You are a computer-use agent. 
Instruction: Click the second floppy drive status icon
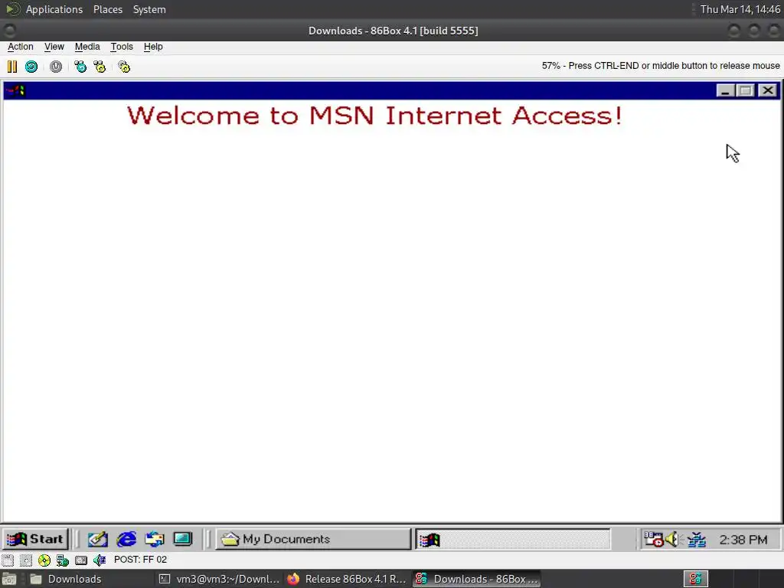[x=26, y=560]
